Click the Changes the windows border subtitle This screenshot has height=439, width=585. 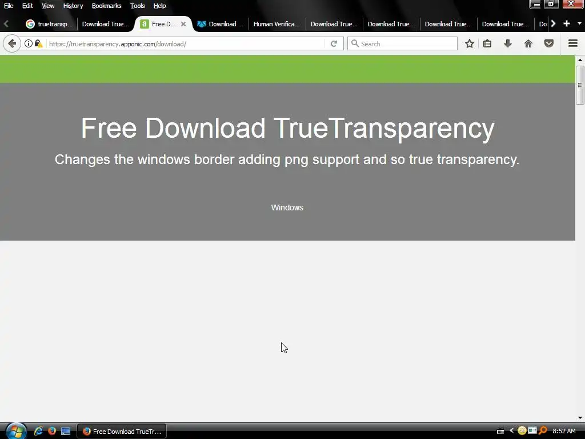click(287, 159)
